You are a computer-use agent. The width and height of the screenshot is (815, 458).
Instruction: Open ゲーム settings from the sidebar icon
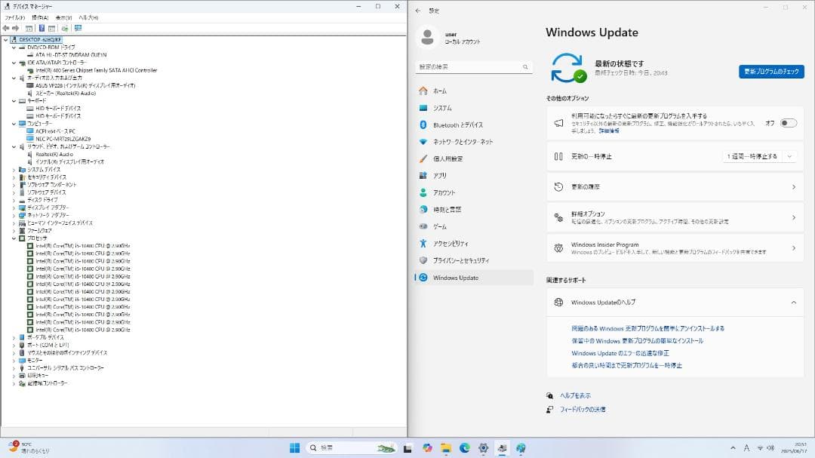pos(423,226)
